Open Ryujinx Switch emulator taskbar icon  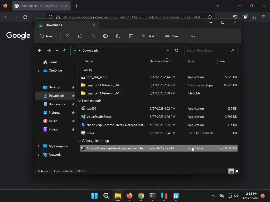tap(164, 196)
